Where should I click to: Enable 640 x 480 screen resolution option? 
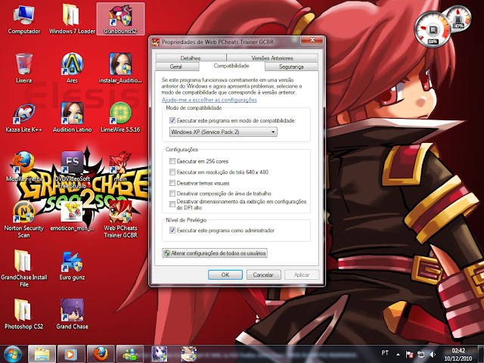click(172, 172)
